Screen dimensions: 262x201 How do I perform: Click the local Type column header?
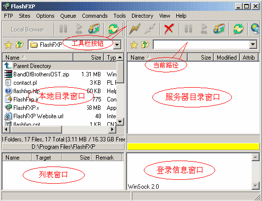[110, 57]
